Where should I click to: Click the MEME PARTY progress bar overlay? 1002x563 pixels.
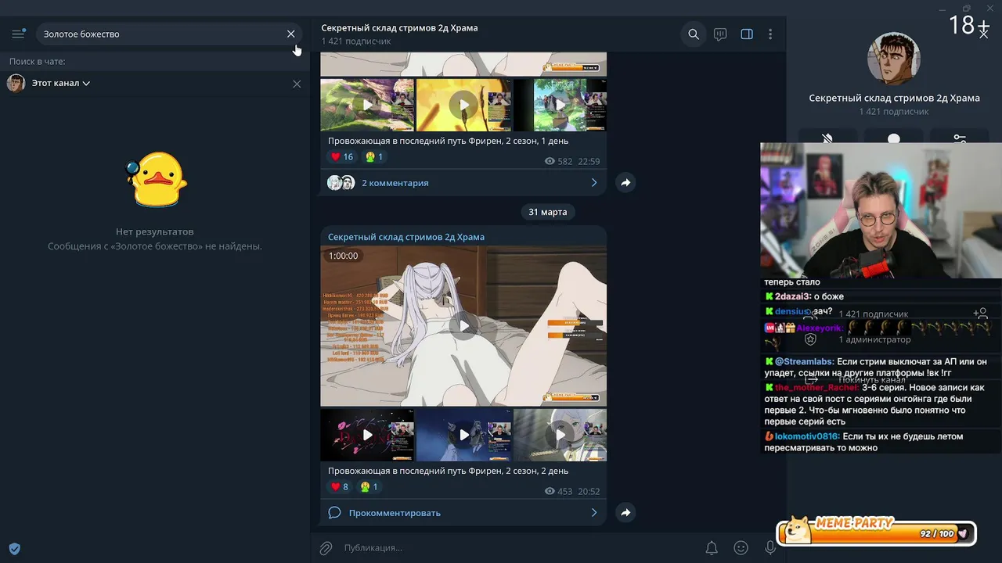876,532
